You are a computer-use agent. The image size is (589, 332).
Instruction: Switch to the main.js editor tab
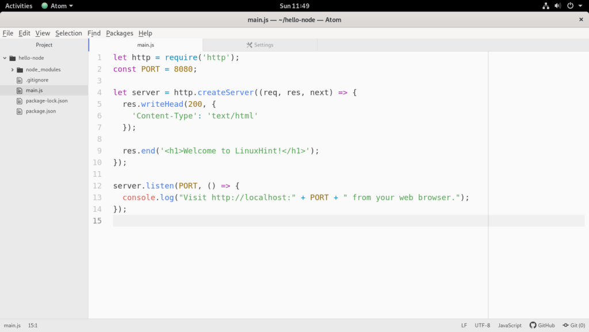coord(146,45)
